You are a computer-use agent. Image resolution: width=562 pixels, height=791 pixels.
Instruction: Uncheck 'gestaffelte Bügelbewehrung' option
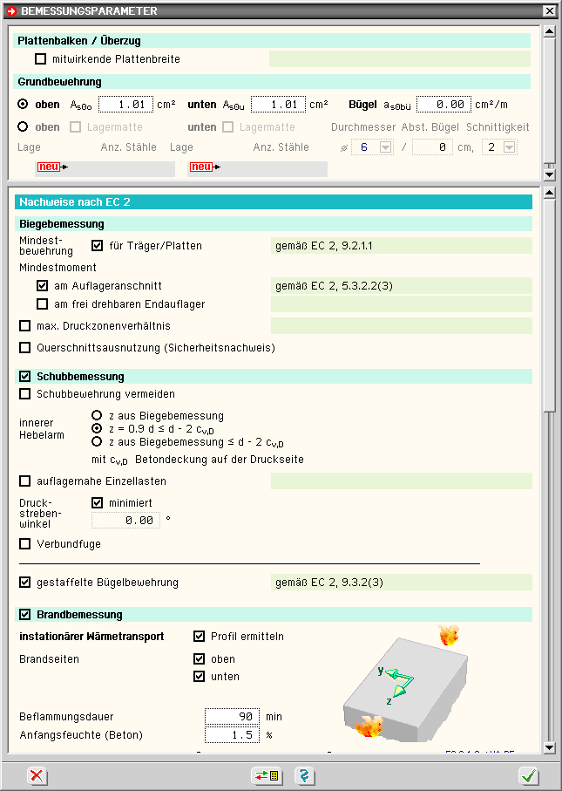pos(25,583)
